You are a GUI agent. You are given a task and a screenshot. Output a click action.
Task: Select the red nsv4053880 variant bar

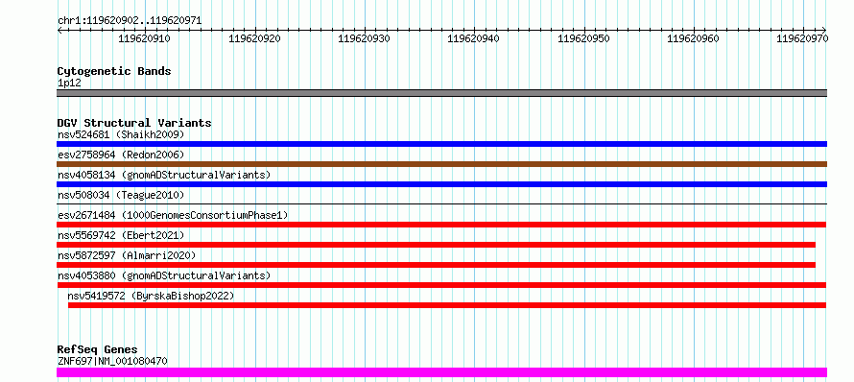coord(441,285)
